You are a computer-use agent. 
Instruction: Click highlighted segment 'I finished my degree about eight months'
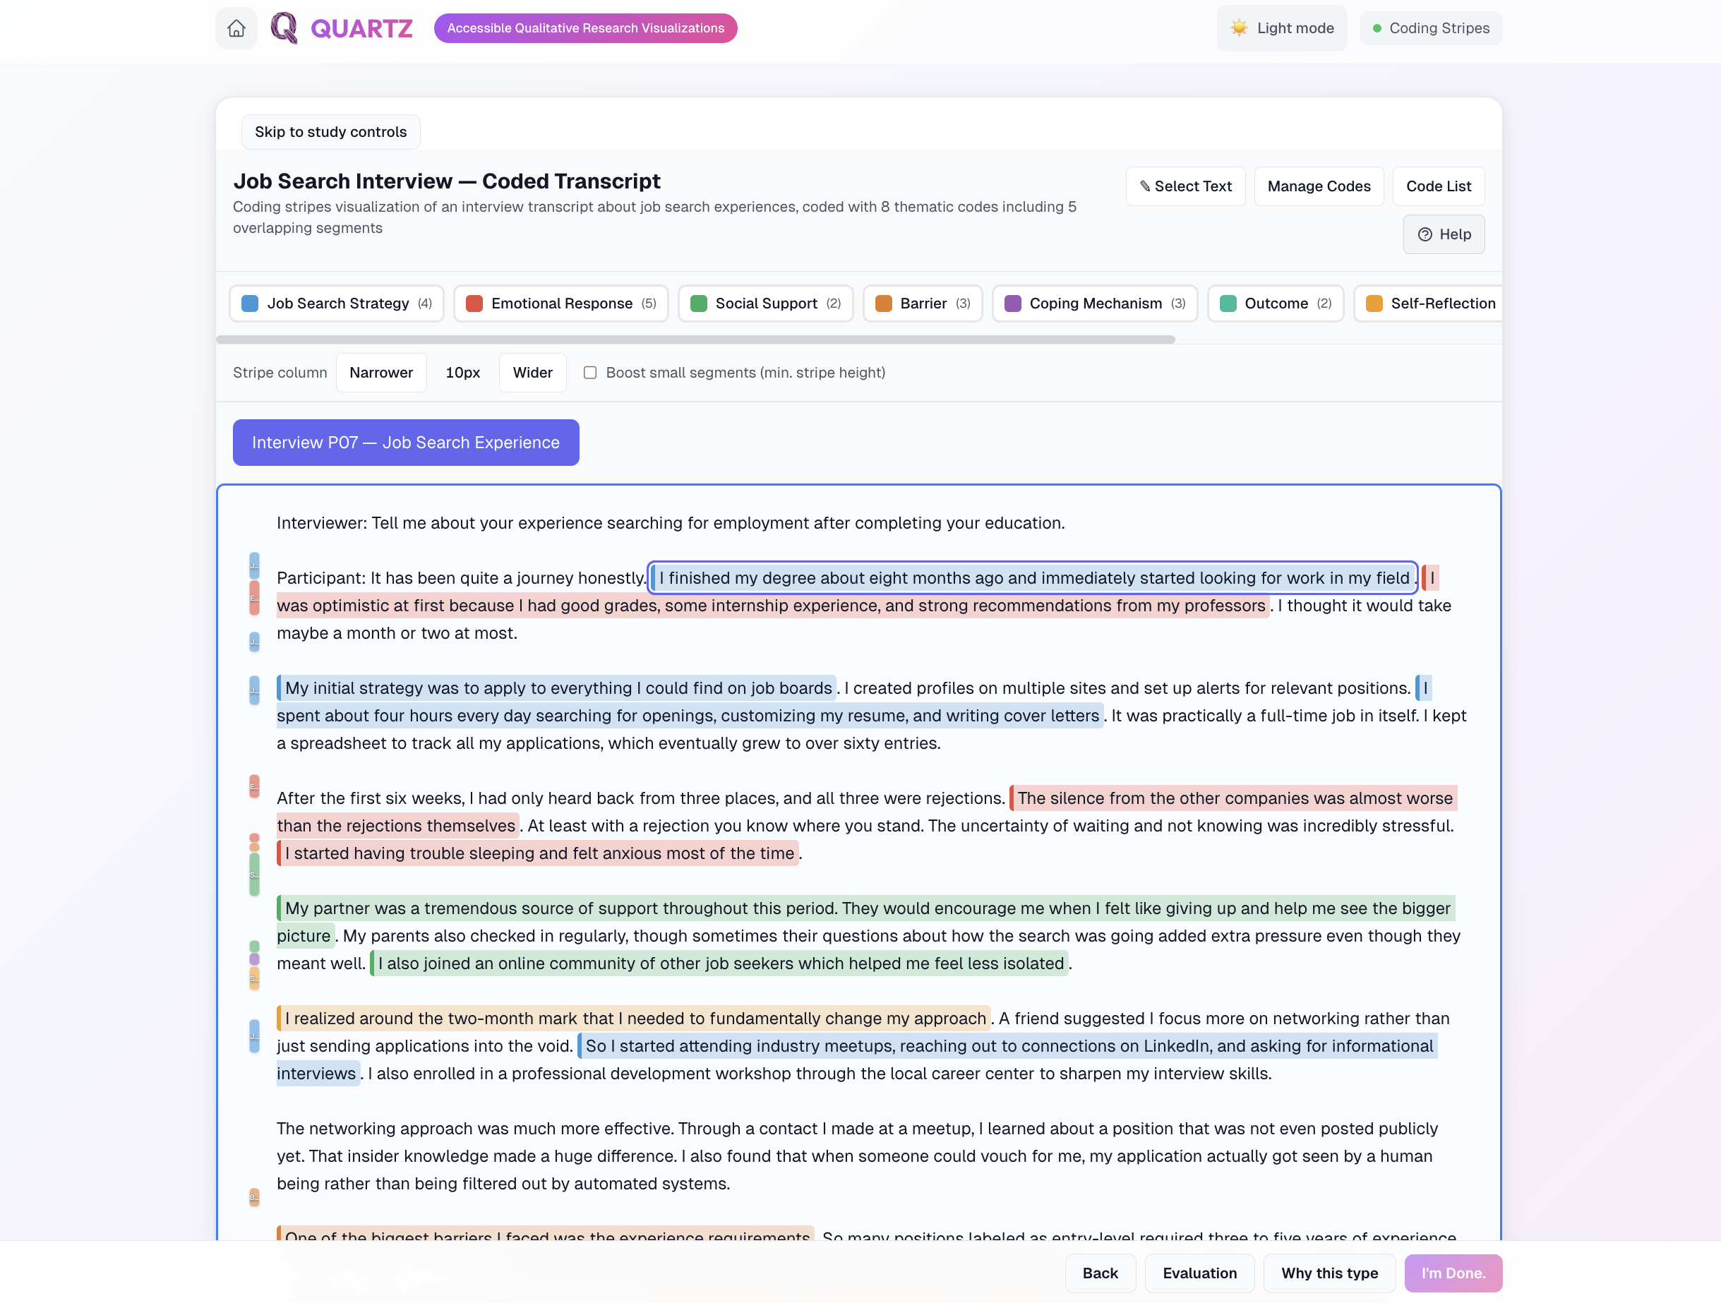click(1033, 578)
